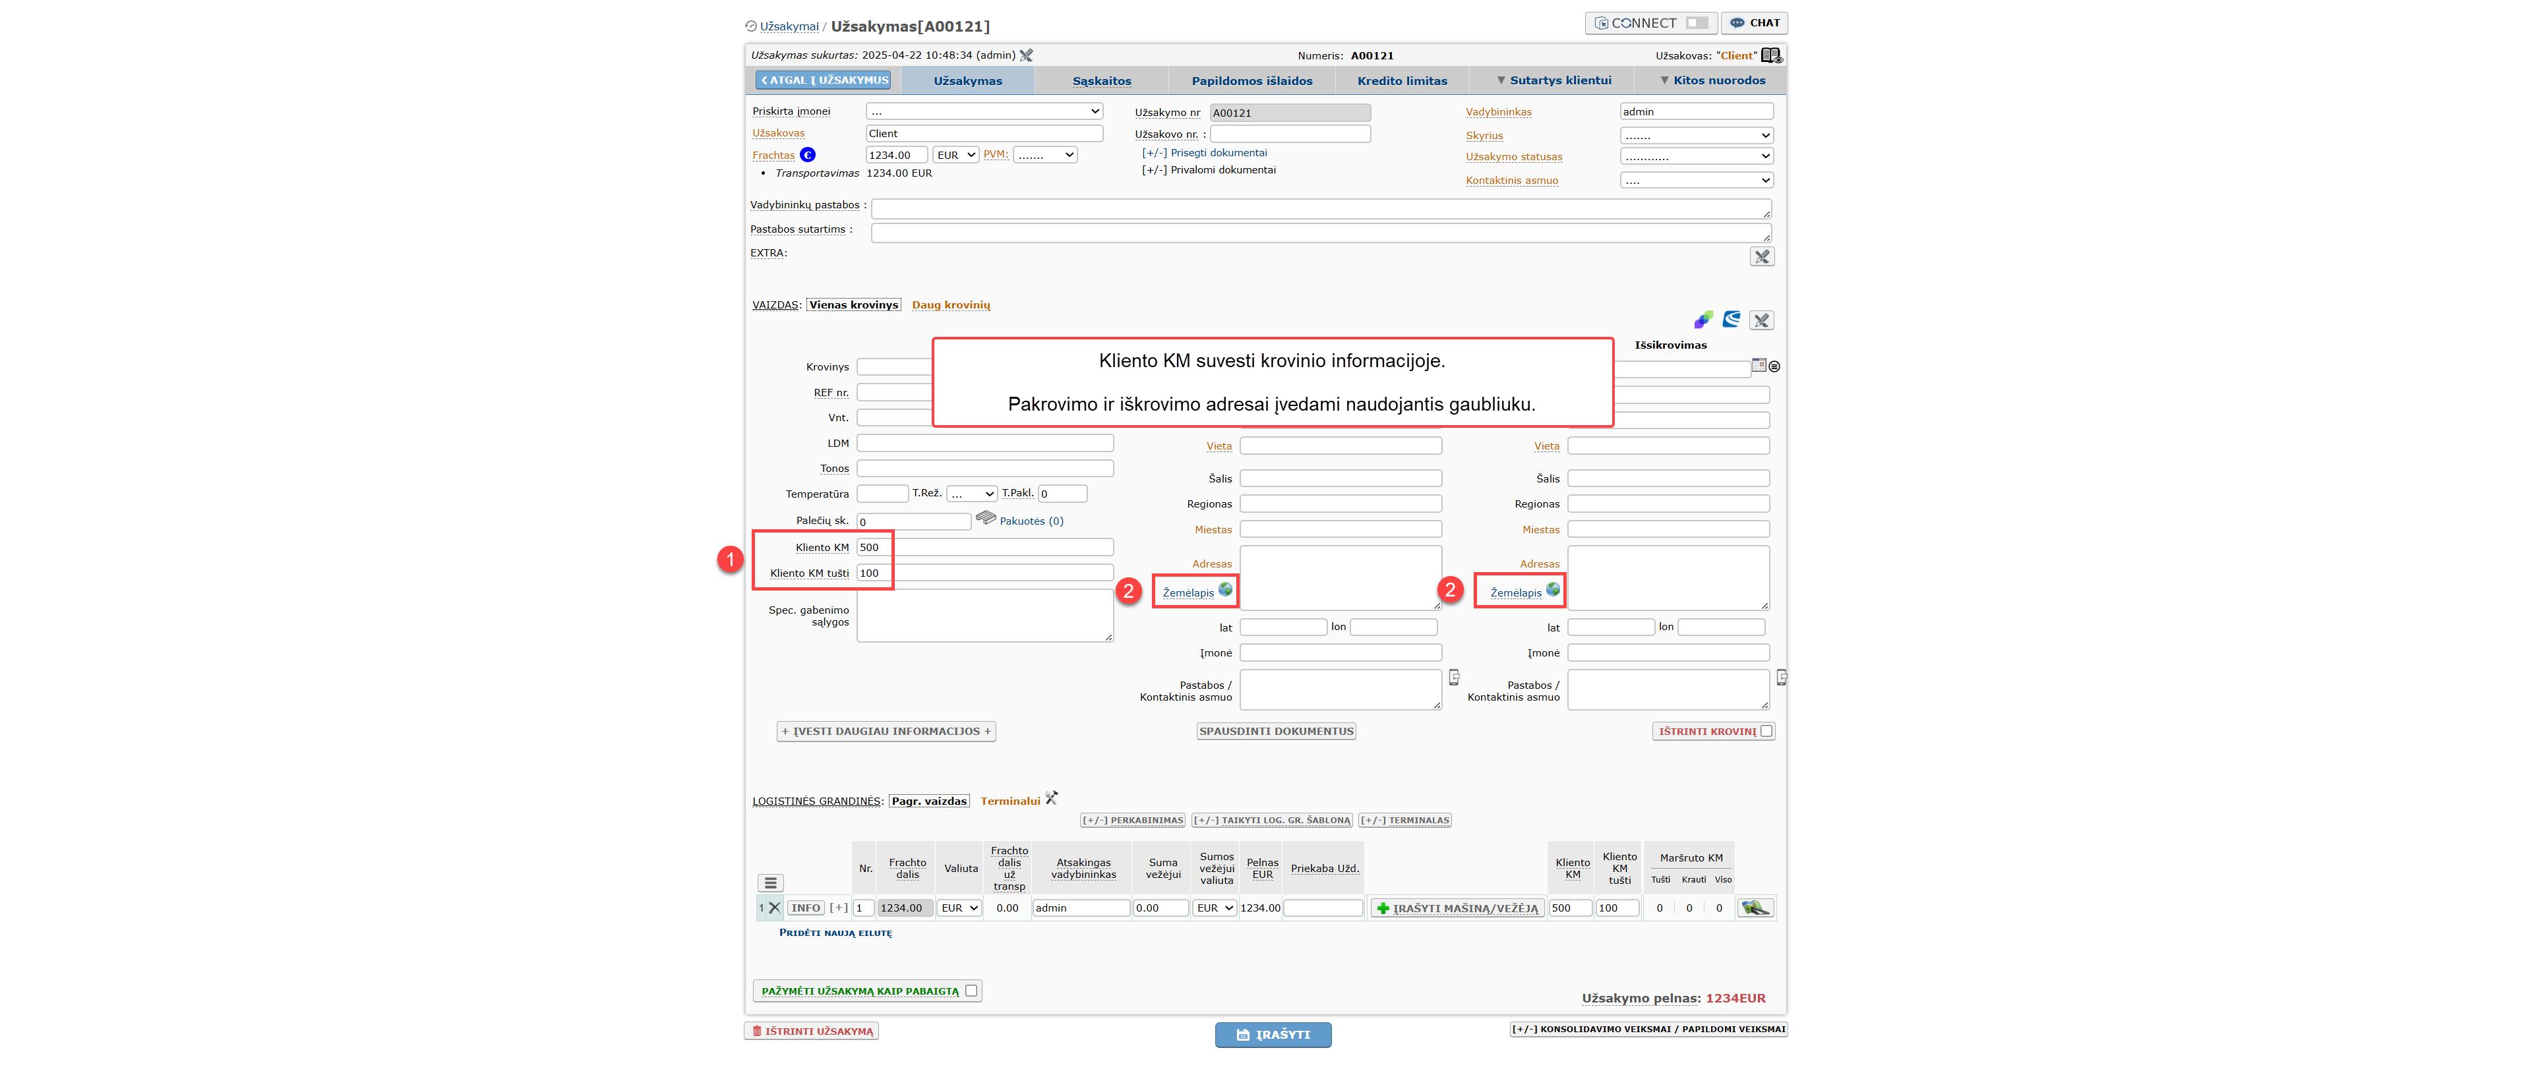The width and height of the screenshot is (2532, 1075).
Task: Toggle the Taikyti log. gr. šabloną button
Action: 1272,821
